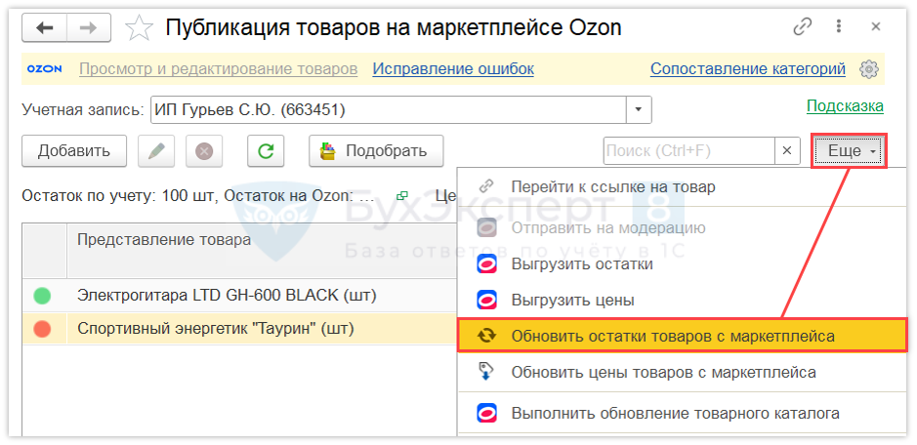Go back using the left arrow button

coord(45,28)
